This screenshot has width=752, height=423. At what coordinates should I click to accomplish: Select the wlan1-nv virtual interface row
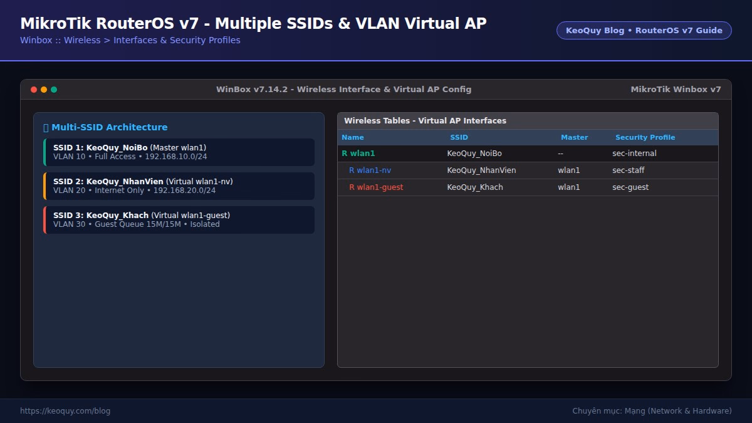point(528,170)
